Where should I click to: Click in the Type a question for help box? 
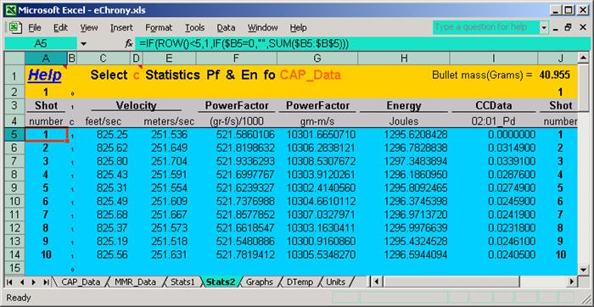click(x=486, y=28)
